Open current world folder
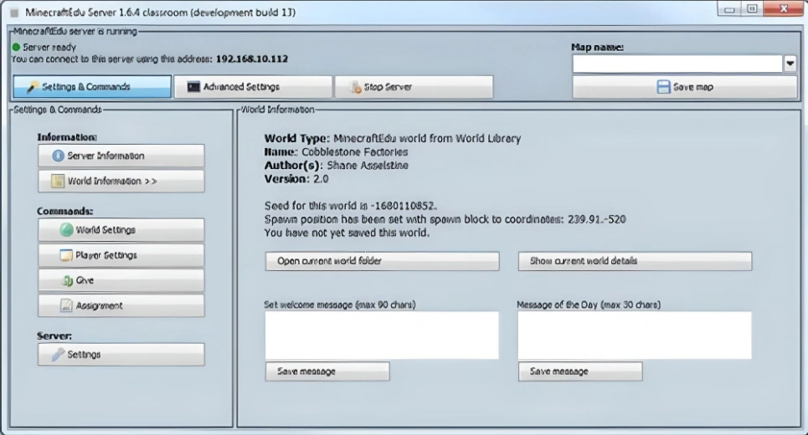Screen dimensions: 808x435 (383, 261)
